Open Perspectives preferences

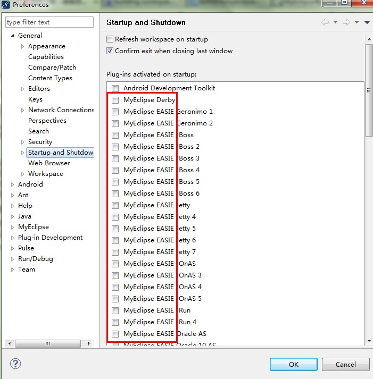click(x=47, y=121)
